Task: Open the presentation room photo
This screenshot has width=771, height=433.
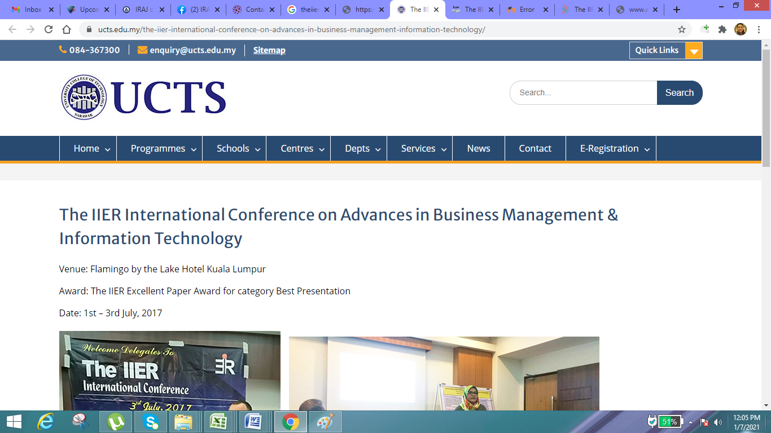Action: 444,373
